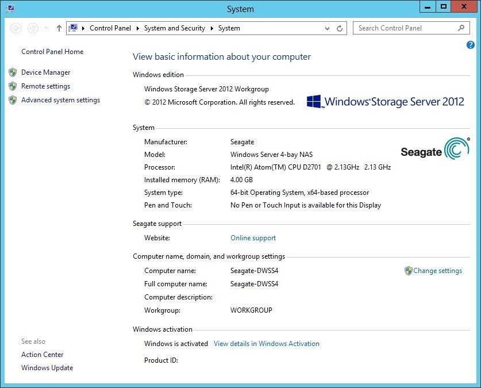481x388 pixels.
Task: Click the computer icon in address bar
Action: 73,28
